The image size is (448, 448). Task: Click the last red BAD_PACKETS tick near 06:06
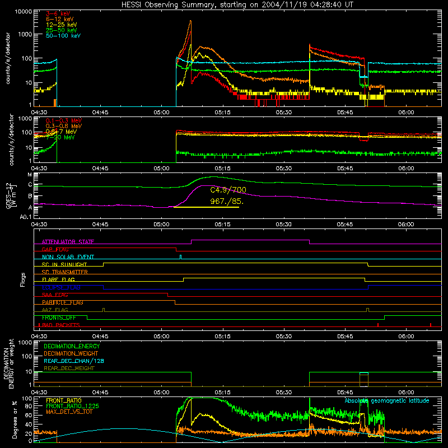(x=431, y=325)
